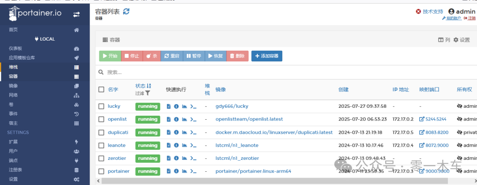Screen dimensions: 477x185
Task: Open 网络 networks in sidebar
Action: point(45,95)
